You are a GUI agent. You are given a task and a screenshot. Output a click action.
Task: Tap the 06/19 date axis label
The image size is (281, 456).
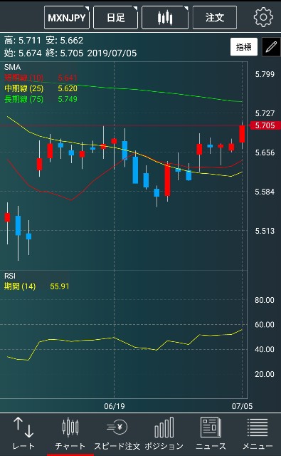click(114, 406)
